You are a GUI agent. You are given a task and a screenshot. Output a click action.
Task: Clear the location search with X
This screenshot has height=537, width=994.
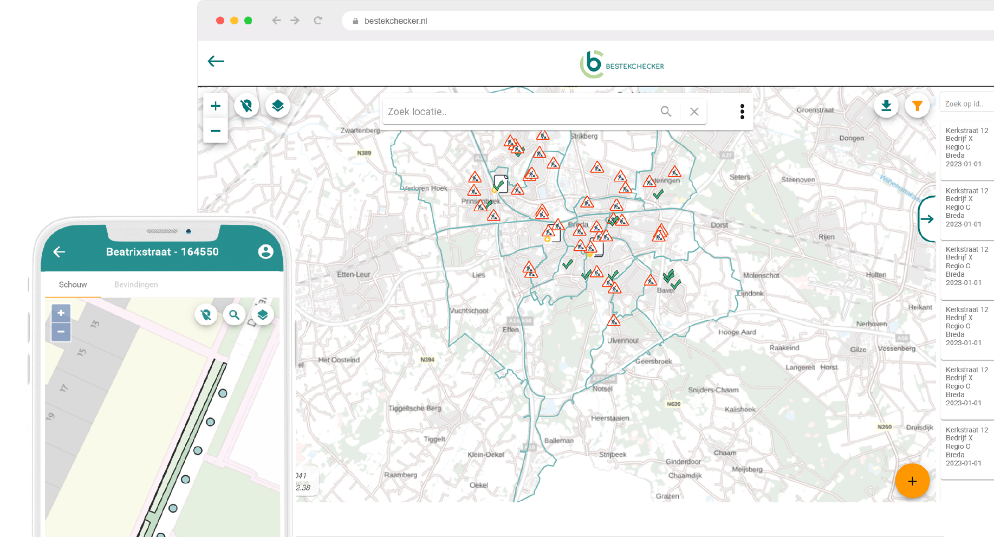point(694,112)
